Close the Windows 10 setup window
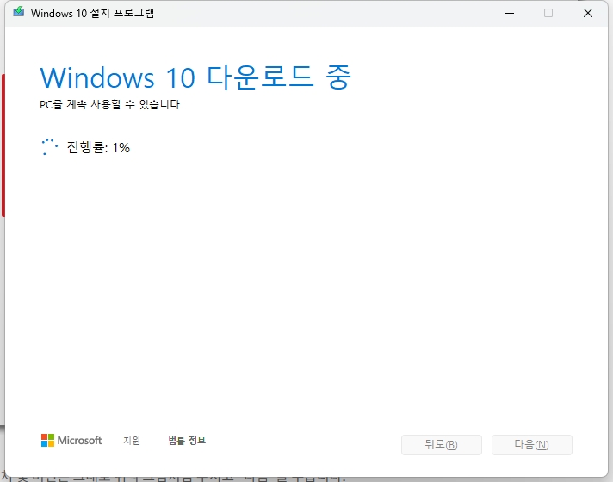The width and height of the screenshot is (613, 482). click(587, 13)
